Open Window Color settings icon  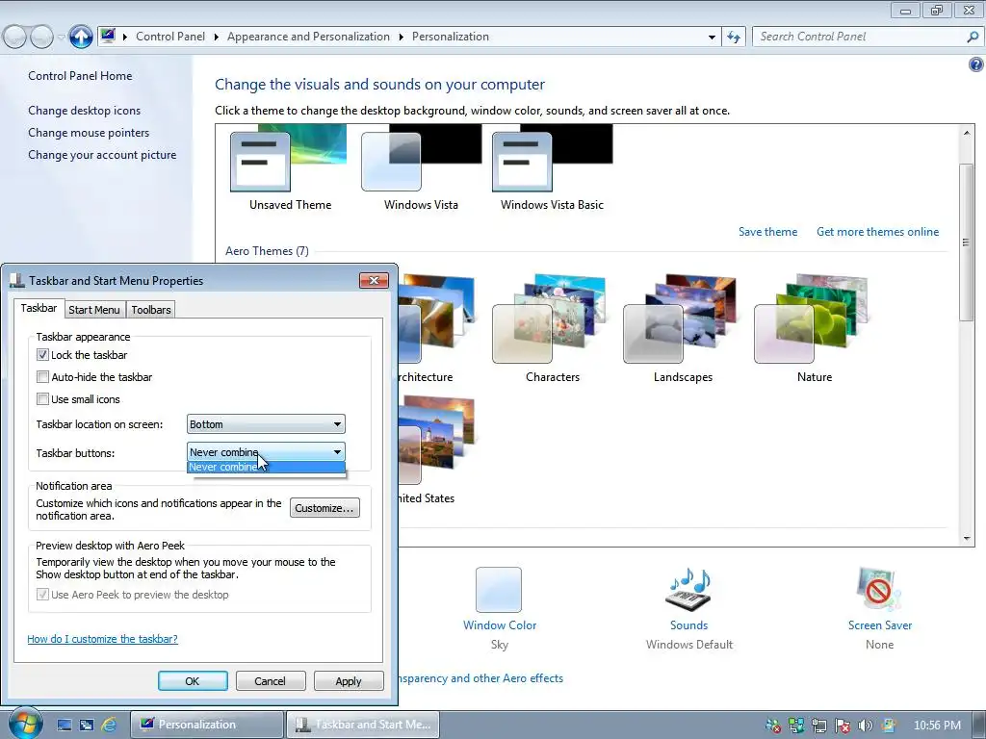(x=499, y=590)
